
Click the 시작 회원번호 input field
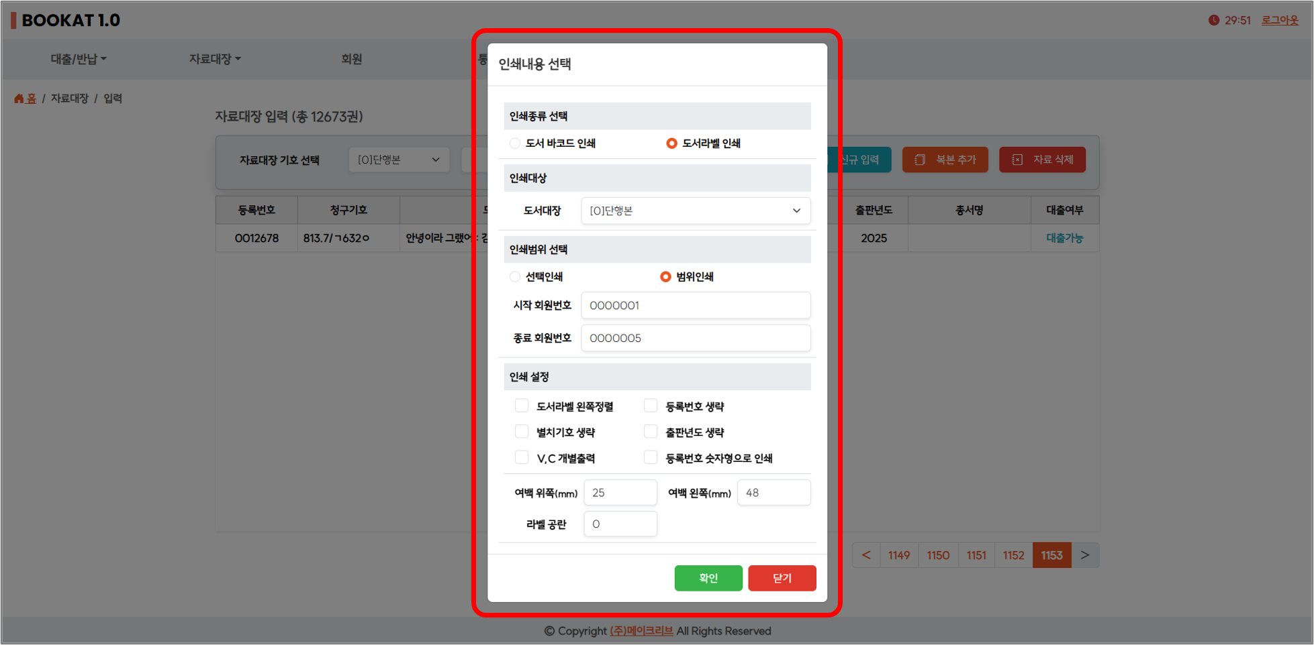pos(695,306)
